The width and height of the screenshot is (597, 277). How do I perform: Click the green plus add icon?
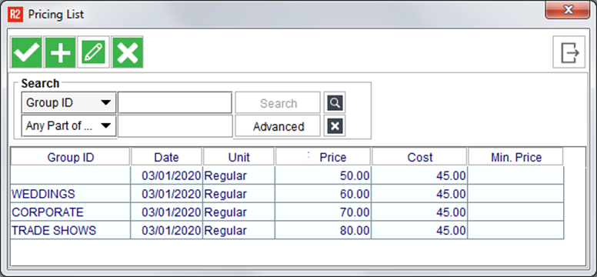coord(60,52)
